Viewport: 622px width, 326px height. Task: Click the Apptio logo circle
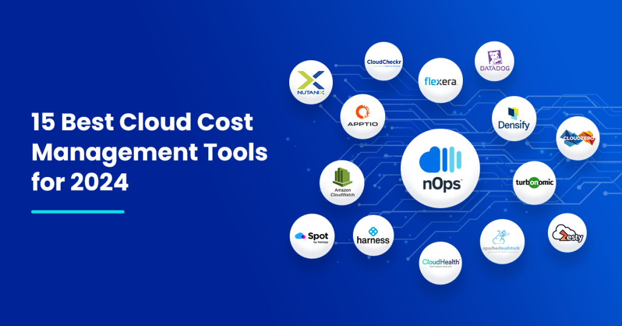point(363,117)
